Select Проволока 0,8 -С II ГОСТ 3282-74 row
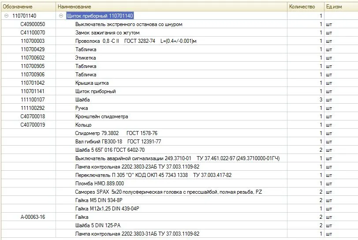The width and height of the screenshot is (358, 240). [x=136, y=41]
